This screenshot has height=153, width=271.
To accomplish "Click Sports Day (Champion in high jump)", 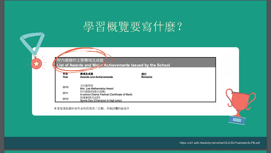I will [x=101, y=100].
